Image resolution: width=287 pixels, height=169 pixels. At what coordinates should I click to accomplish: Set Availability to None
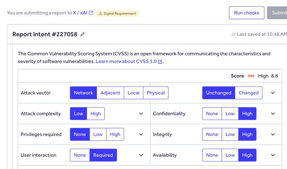coord(212,156)
